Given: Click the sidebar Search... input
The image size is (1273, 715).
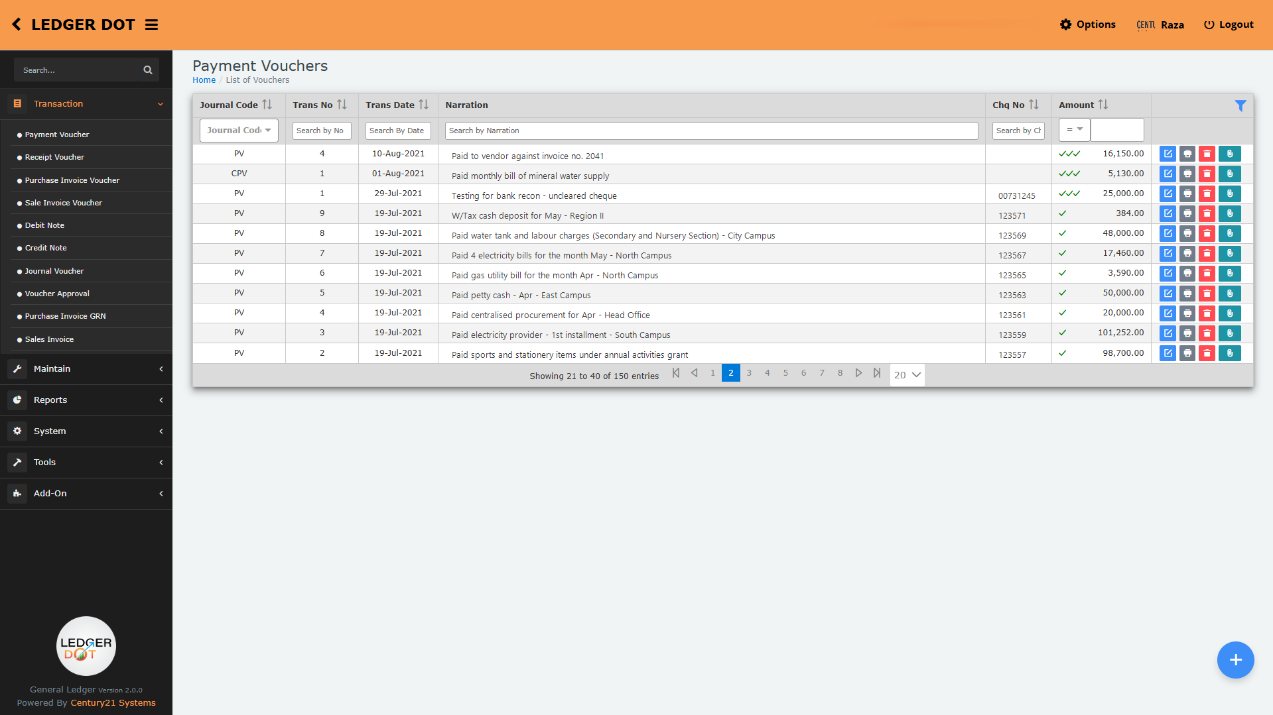Looking at the screenshot, I should click(x=76, y=70).
